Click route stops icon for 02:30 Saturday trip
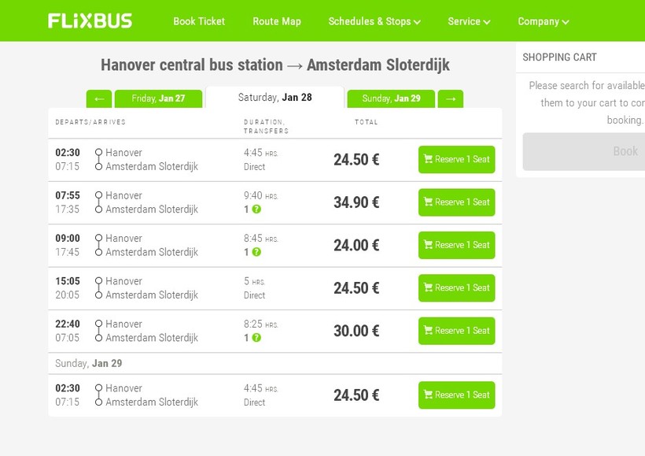 click(x=98, y=159)
